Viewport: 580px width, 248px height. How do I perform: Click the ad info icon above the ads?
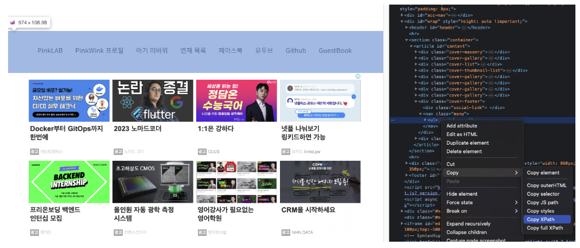pyautogui.click(x=357, y=76)
